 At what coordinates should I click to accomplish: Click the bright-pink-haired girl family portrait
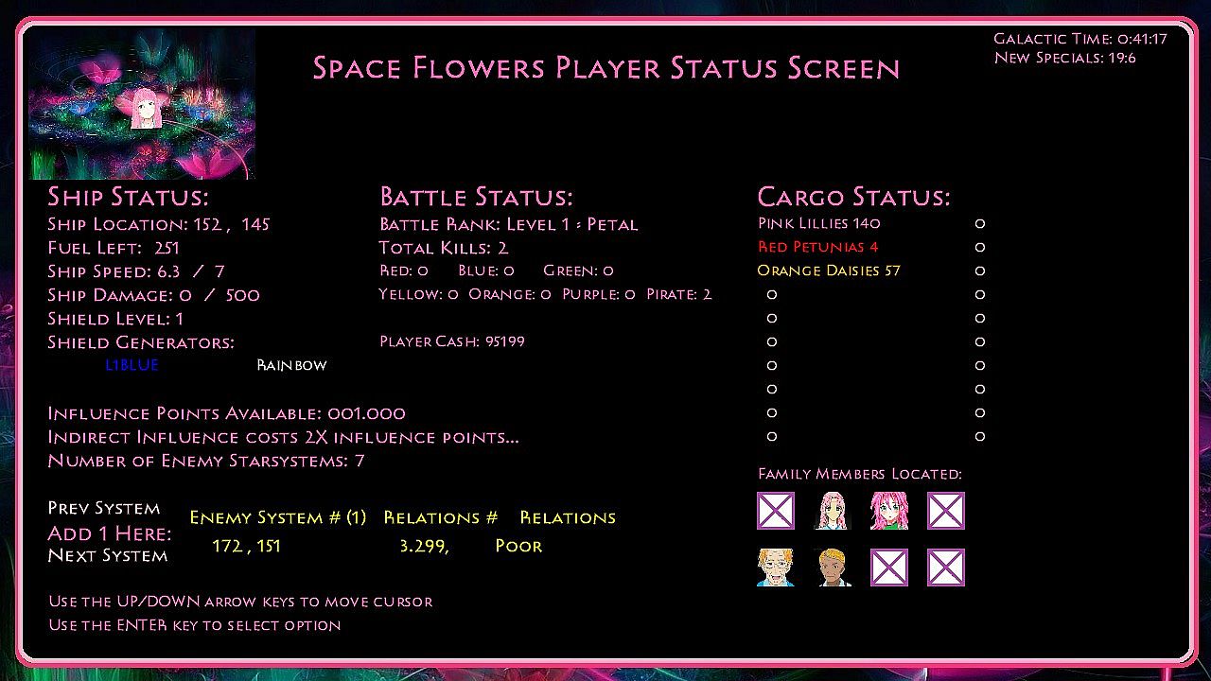[889, 511]
